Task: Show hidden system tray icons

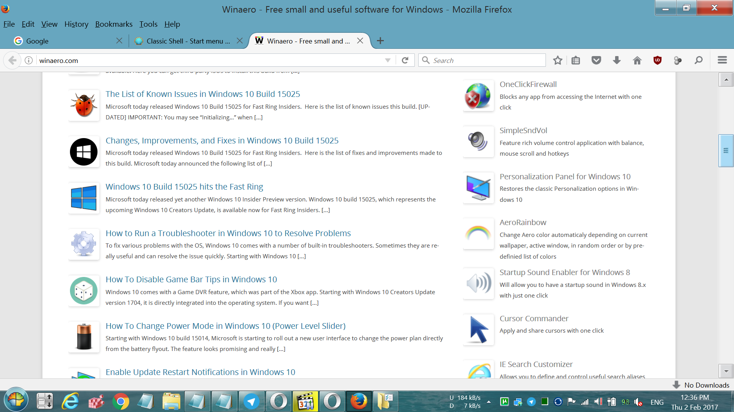Action: tap(489, 402)
